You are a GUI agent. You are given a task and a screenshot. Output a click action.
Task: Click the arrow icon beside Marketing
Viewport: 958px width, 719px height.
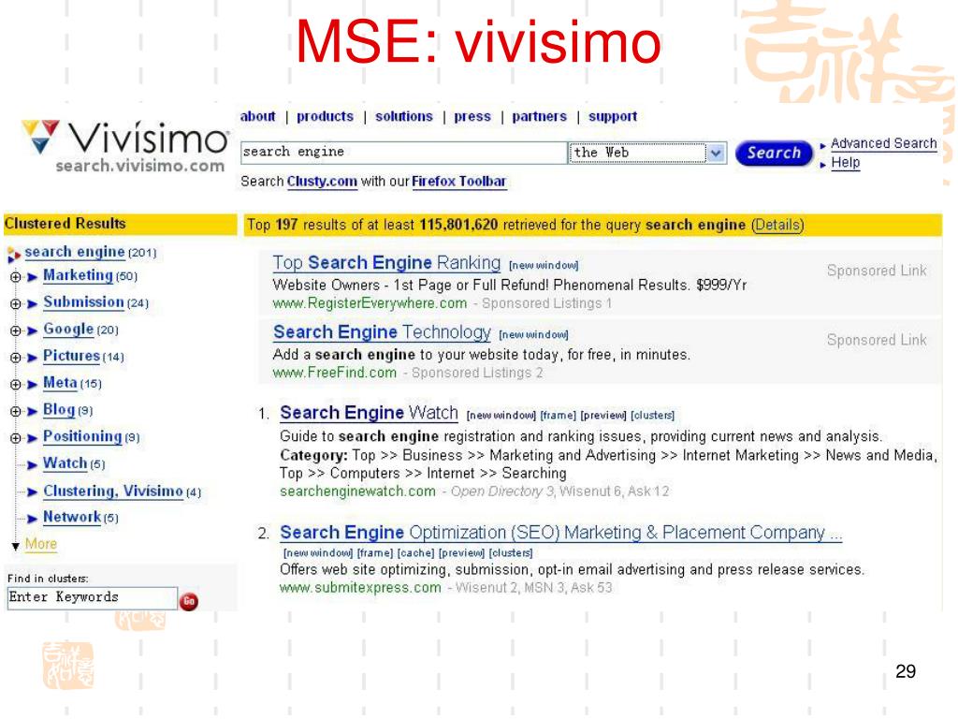(x=33, y=277)
